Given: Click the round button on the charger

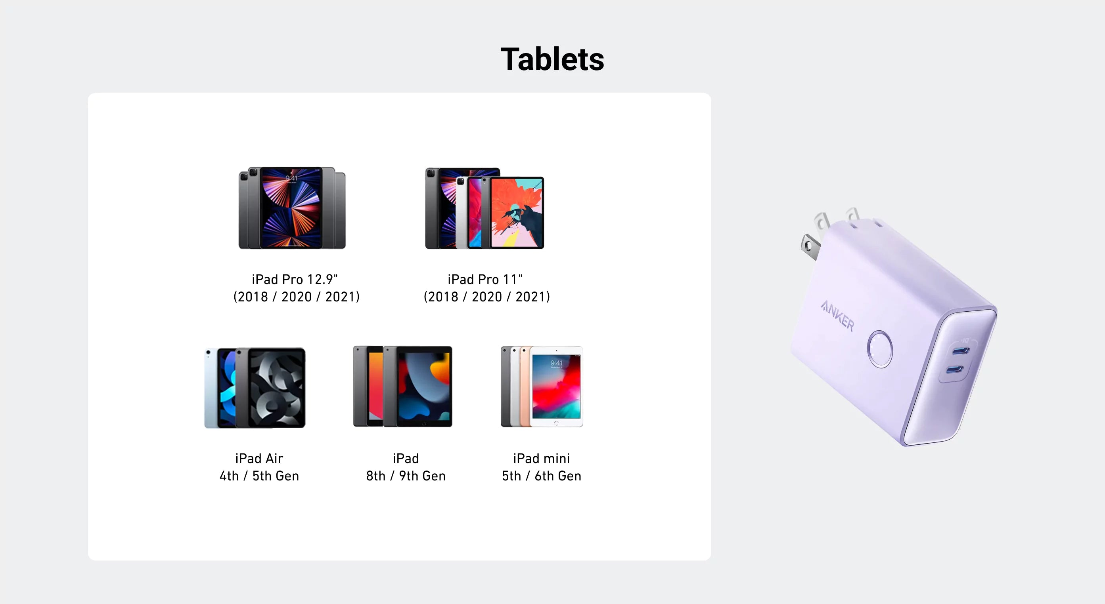Looking at the screenshot, I should pos(879,349).
